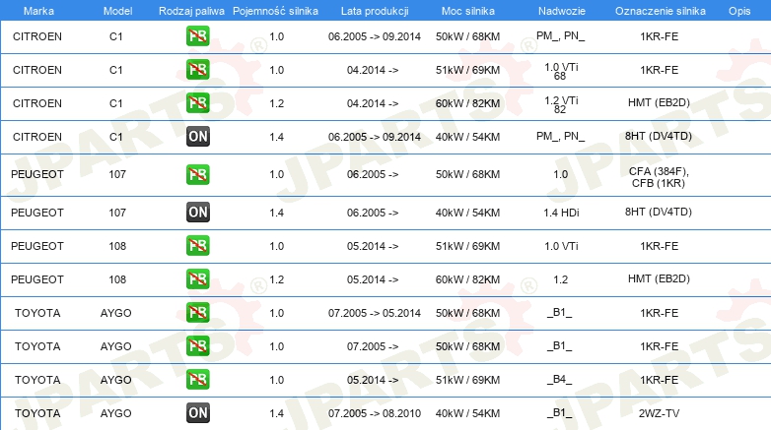Select HMT (EB2D) in Peugeot 108 row
Viewport: 771px width, 430px height.
click(x=659, y=278)
